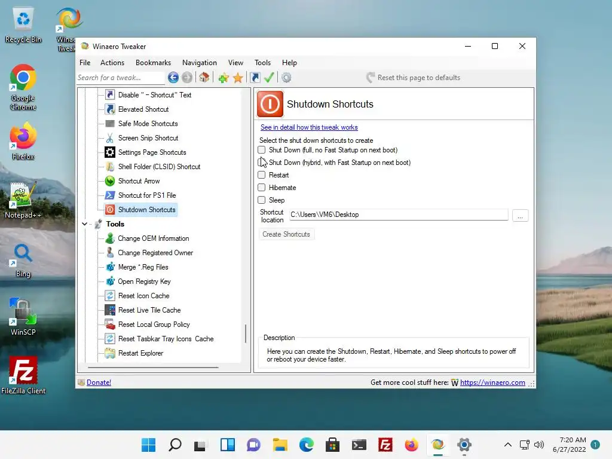Click Reset this page to defaults
This screenshot has height=459, width=612.
coord(414,78)
